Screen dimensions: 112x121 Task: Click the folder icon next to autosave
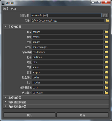[106, 93]
